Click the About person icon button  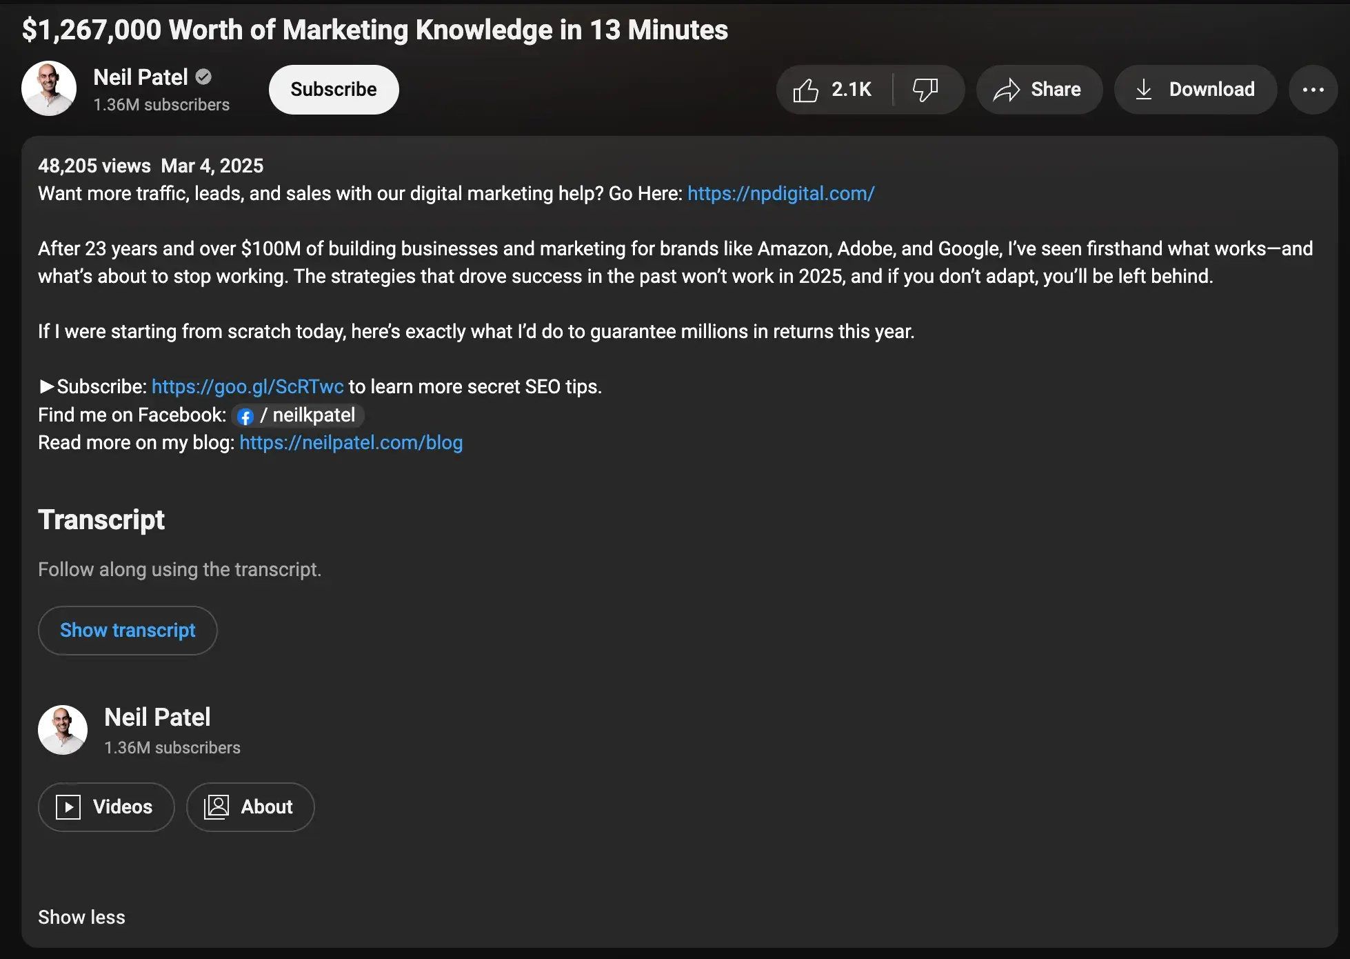[x=216, y=807]
